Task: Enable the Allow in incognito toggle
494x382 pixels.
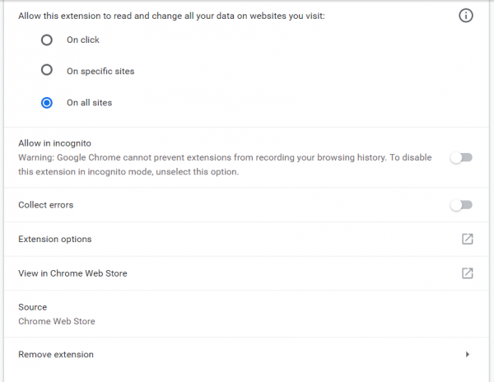Action: [461, 157]
